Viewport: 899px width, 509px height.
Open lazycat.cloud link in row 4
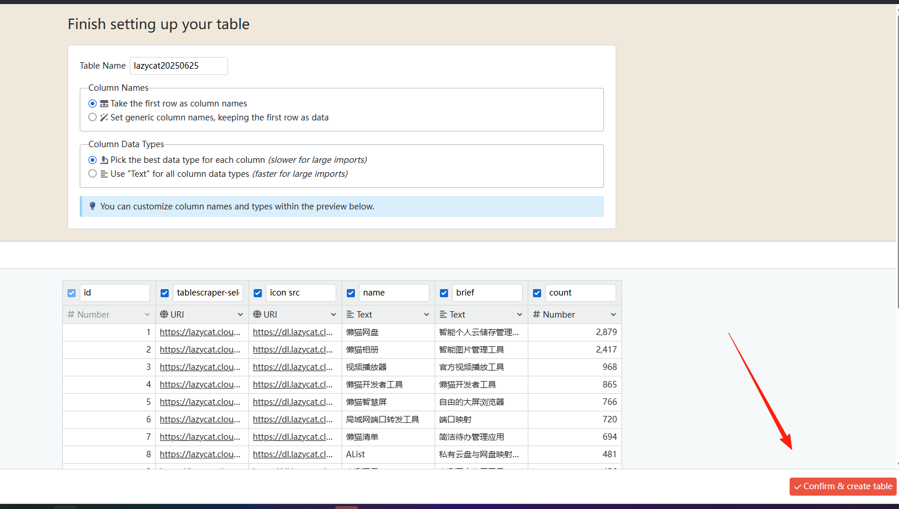(x=200, y=385)
